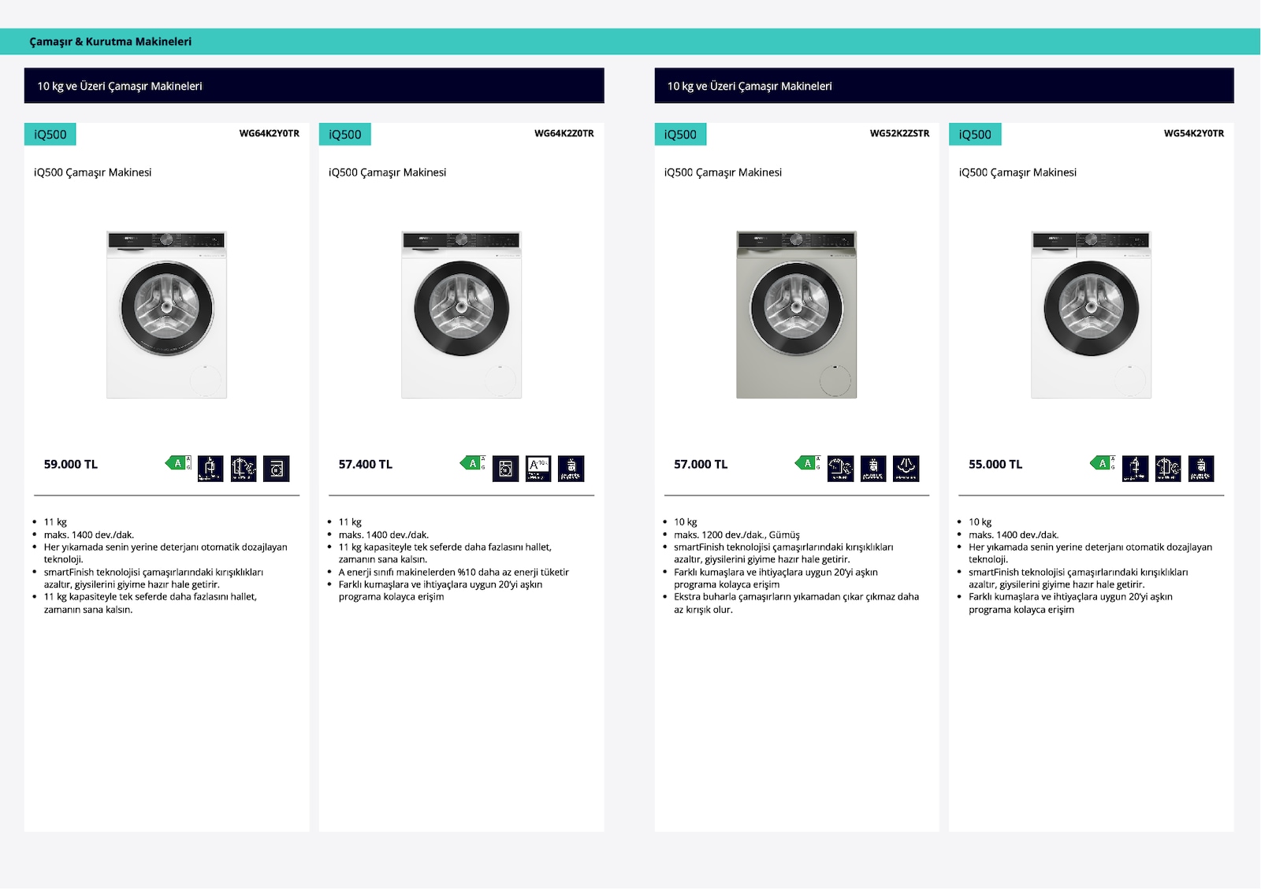Click the 59.000 TL price

[x=71, y=465]
